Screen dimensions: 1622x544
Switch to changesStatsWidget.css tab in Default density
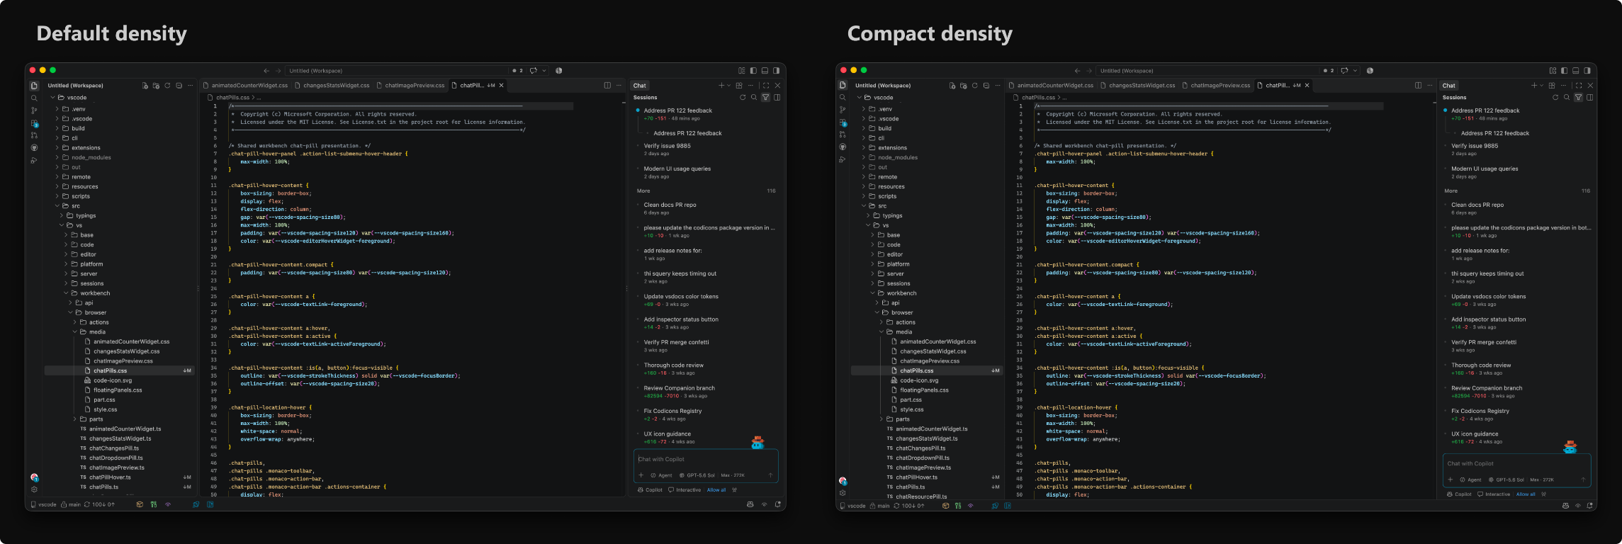pos(332,86)
